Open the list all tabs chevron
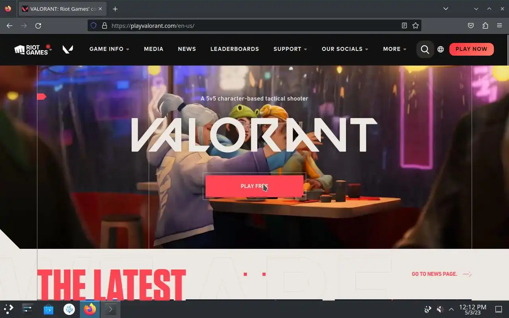 point(446,9)
